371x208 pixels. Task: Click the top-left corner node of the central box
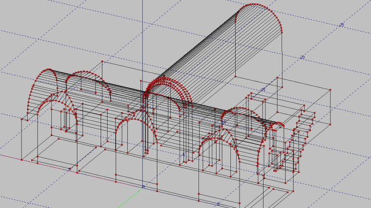[102, 61]
